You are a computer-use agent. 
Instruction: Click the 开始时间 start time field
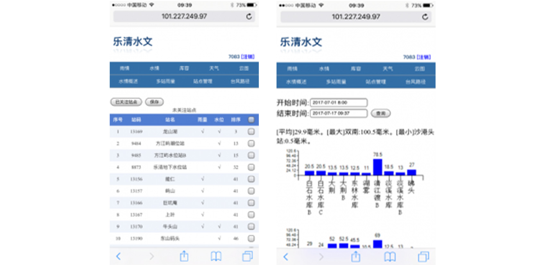[x=339, y=102]
